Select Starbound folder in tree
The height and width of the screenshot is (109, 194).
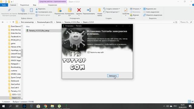point(13,81)
